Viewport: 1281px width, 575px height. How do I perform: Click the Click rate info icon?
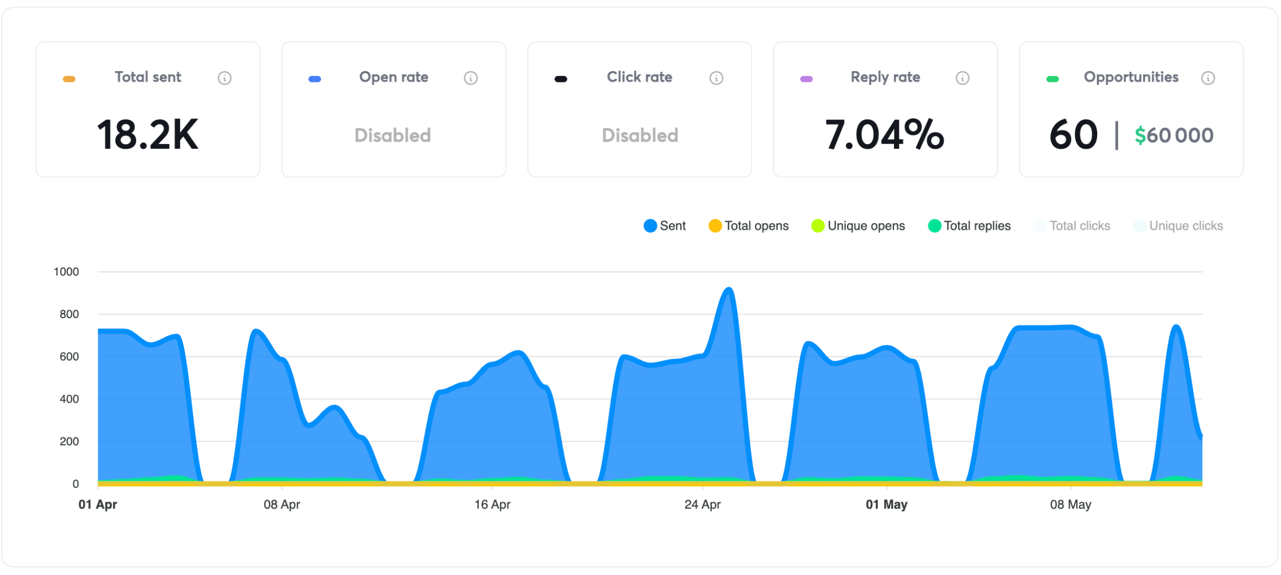pos(717,78)
